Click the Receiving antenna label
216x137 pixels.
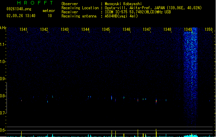click(x=79, y=16)
